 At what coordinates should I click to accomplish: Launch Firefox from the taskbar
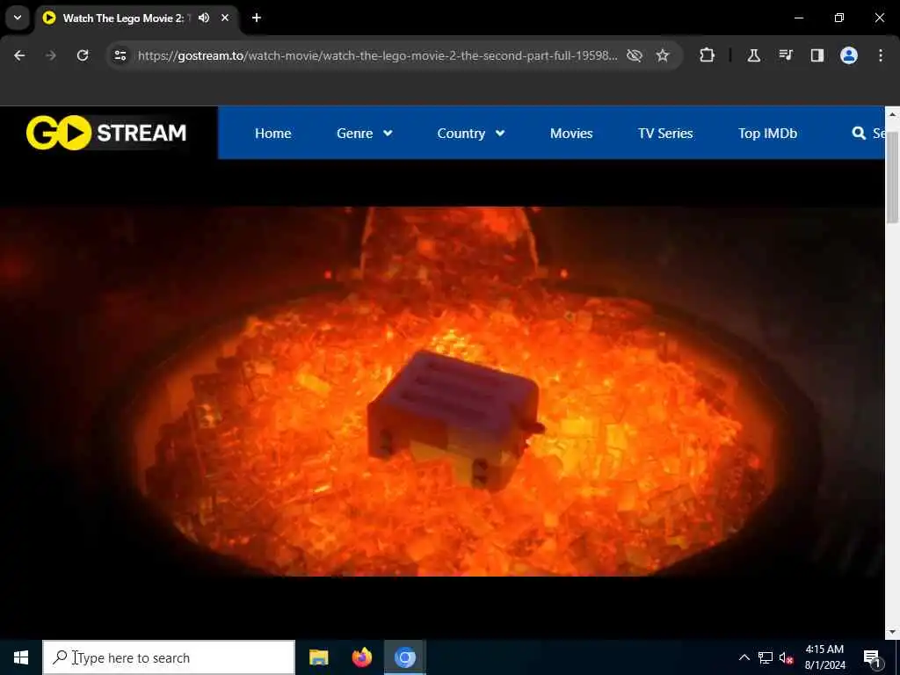[x=361, y=657]
